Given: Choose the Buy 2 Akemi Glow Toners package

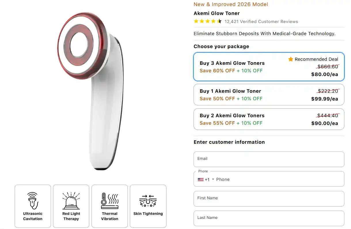Looking at the screenshot, I should point(268,119).
